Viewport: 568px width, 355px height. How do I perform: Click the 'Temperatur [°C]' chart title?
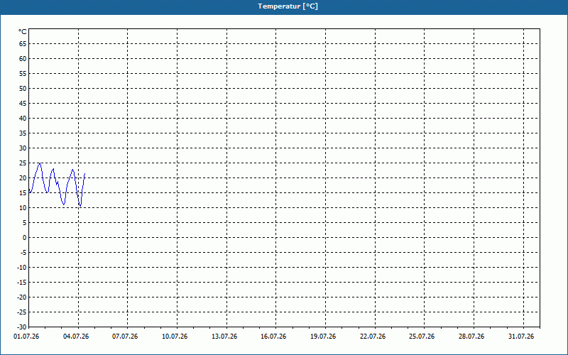click(x=288, y=6)
